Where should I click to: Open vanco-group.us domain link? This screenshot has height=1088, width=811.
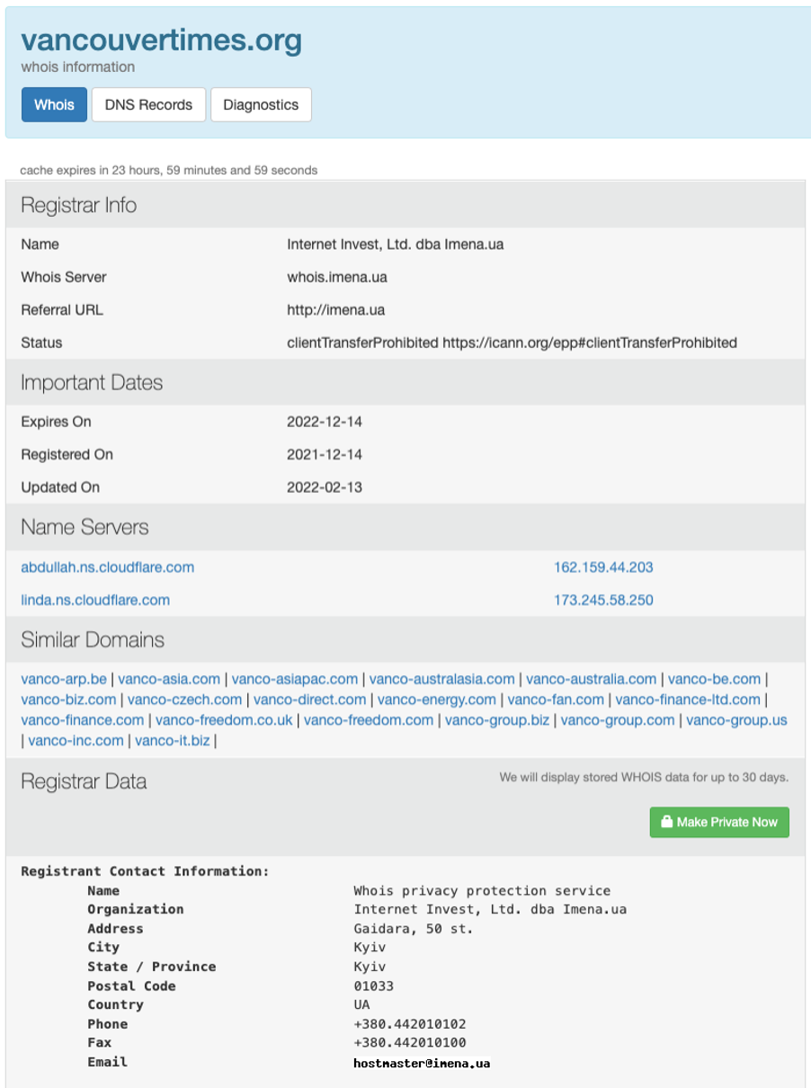(x=736, y=720)
